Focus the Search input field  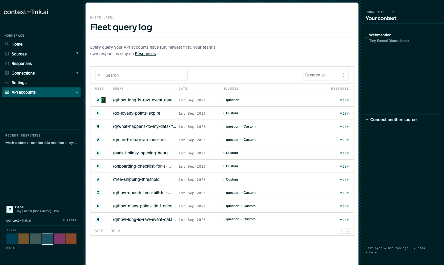pos(141,75)
